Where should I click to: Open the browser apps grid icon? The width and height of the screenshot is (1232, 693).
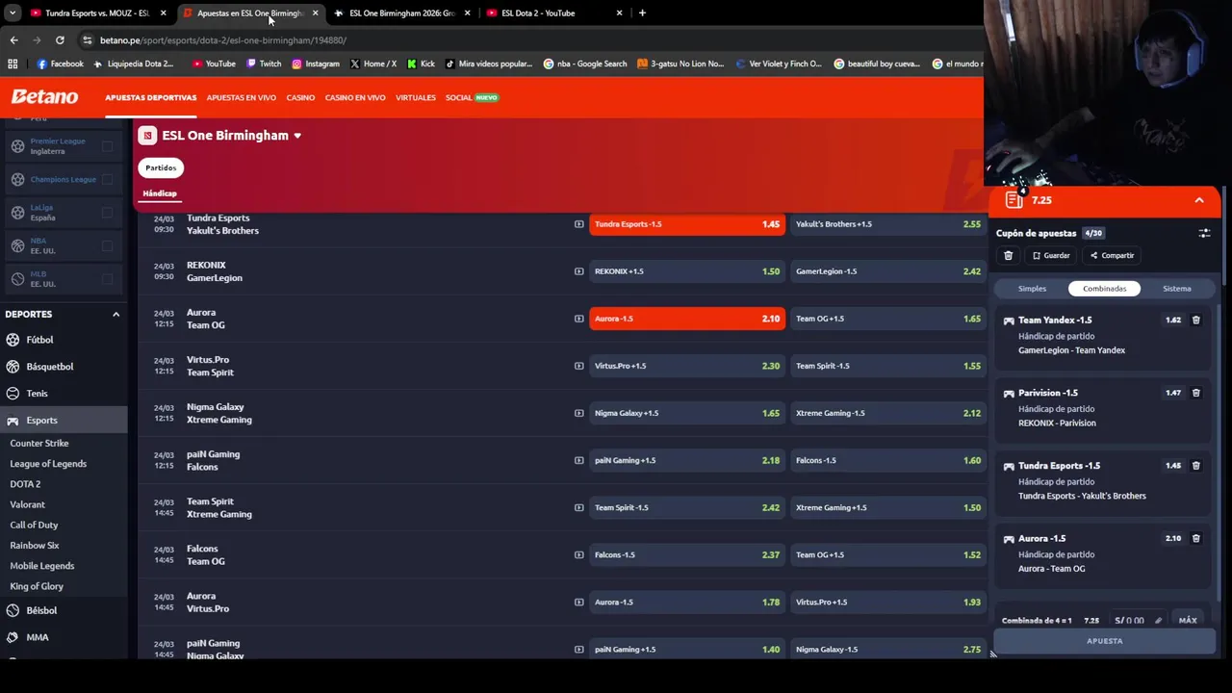pyautogui.click(x=13, y=64)
